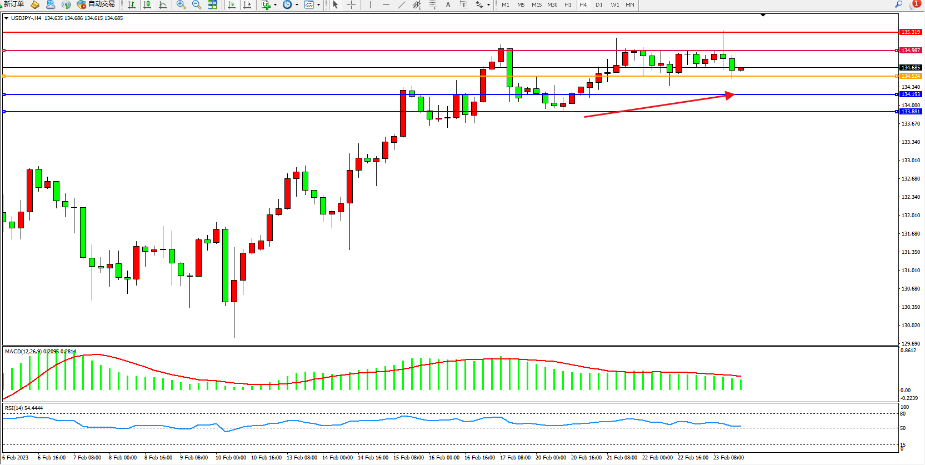Select the horizontal line drawing tool
The height and width of the screenshot is (465, 925).
click(386, 5)
